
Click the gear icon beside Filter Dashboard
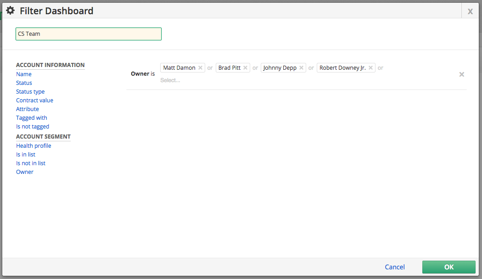click(10, 11)
